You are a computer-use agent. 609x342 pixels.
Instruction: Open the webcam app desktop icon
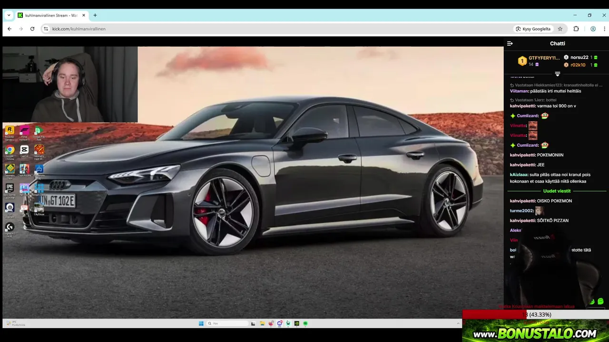pyautogui.click(x=10, y=209)
